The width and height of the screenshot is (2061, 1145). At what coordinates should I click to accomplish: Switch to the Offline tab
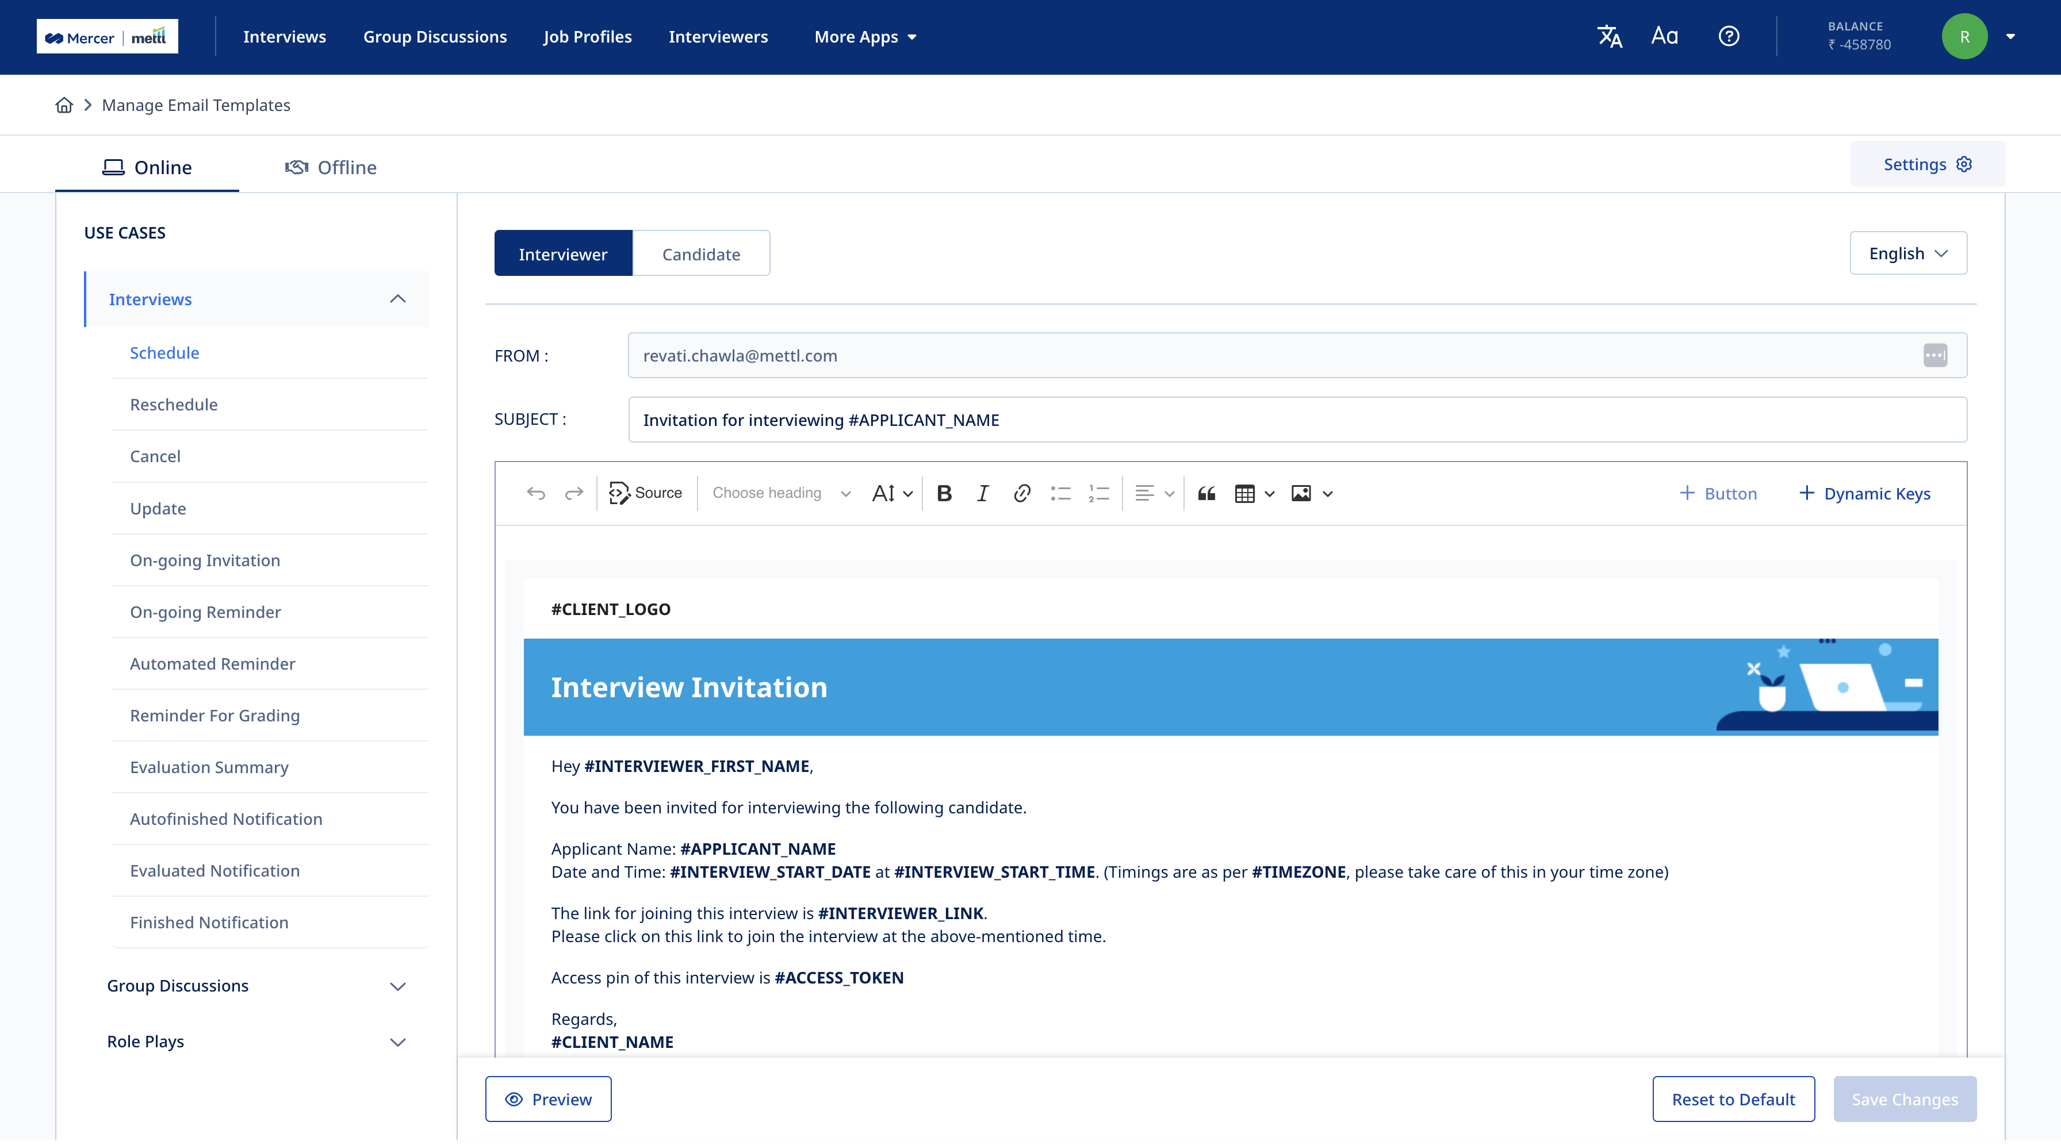coord(331,166)
